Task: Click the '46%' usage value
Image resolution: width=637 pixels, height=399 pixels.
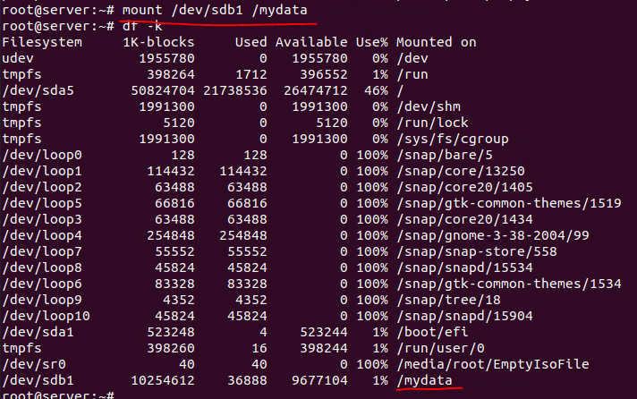Action: pos(376,90)
